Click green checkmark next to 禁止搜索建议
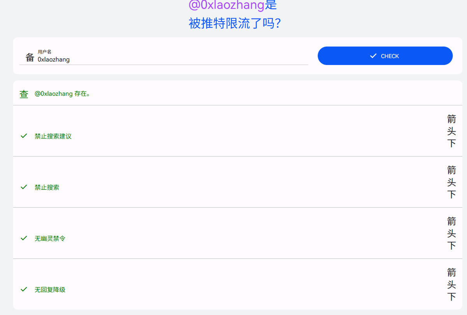This screenshot has width=467, height=315. pyautogui.click(x=24, y=136)
